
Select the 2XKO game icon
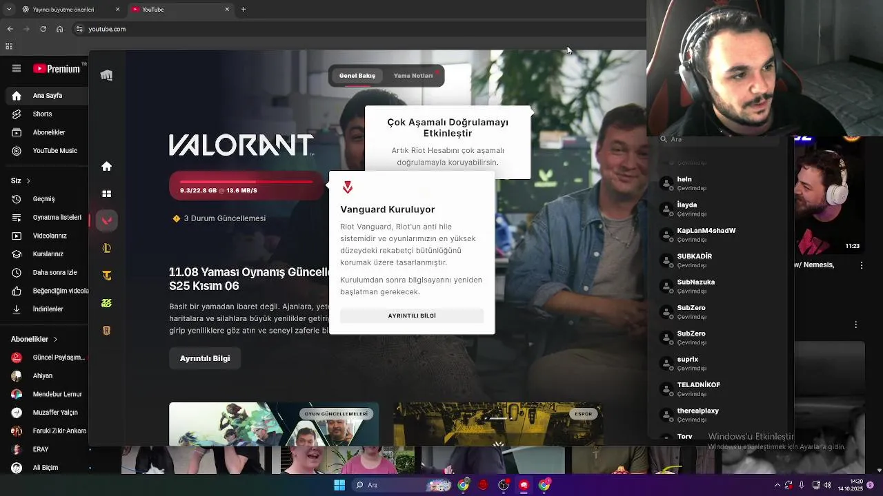(106, 303)
